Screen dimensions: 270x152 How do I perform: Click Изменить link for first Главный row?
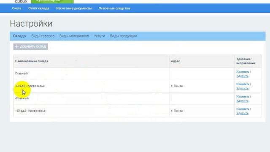point(243,71)
